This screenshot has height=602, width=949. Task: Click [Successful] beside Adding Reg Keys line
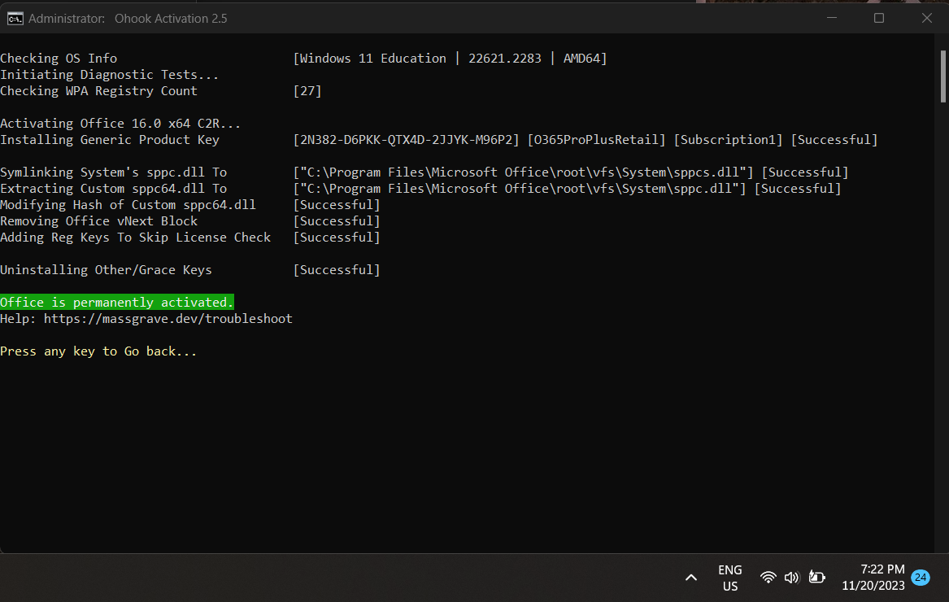coord(337,238)
